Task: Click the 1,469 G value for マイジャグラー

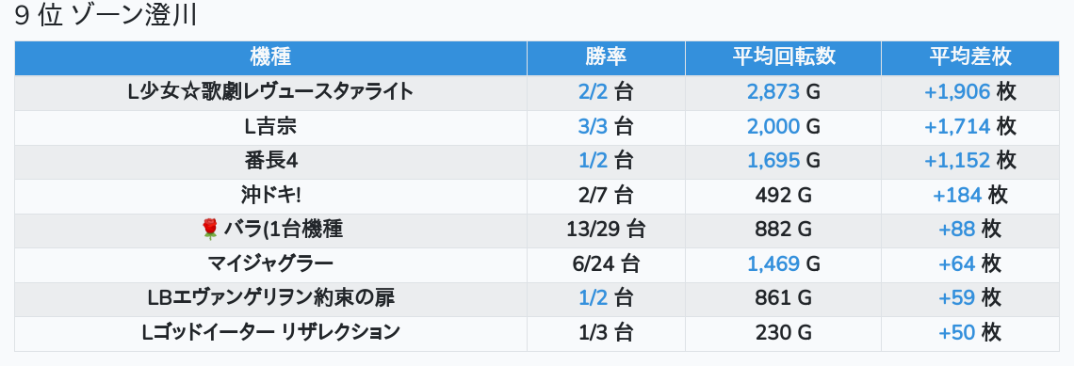Action: point(784,264)
